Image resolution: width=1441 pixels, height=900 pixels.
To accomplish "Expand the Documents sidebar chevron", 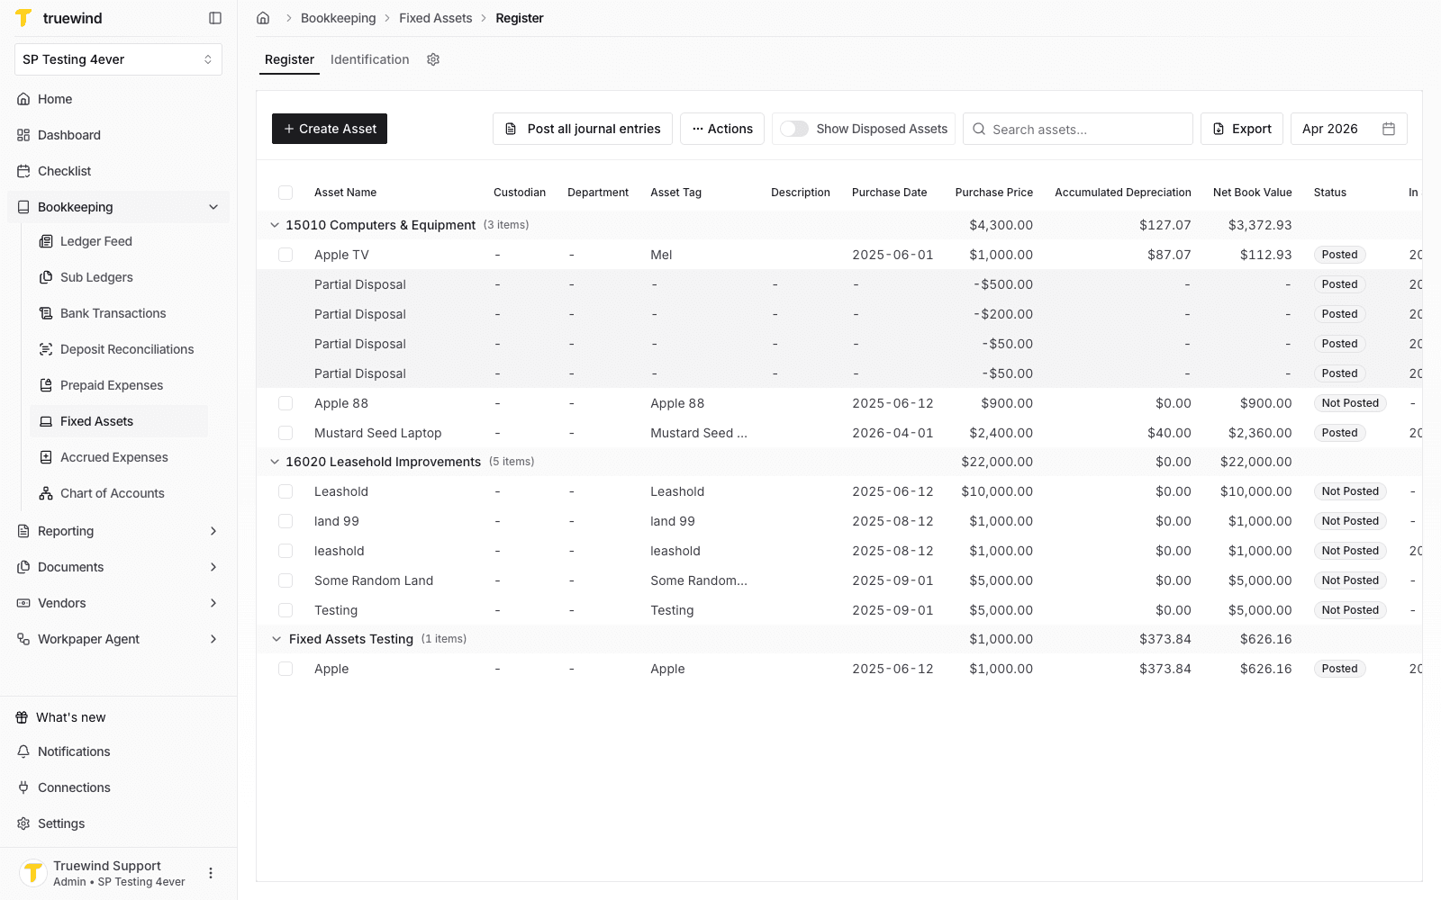I will point(213,567).
